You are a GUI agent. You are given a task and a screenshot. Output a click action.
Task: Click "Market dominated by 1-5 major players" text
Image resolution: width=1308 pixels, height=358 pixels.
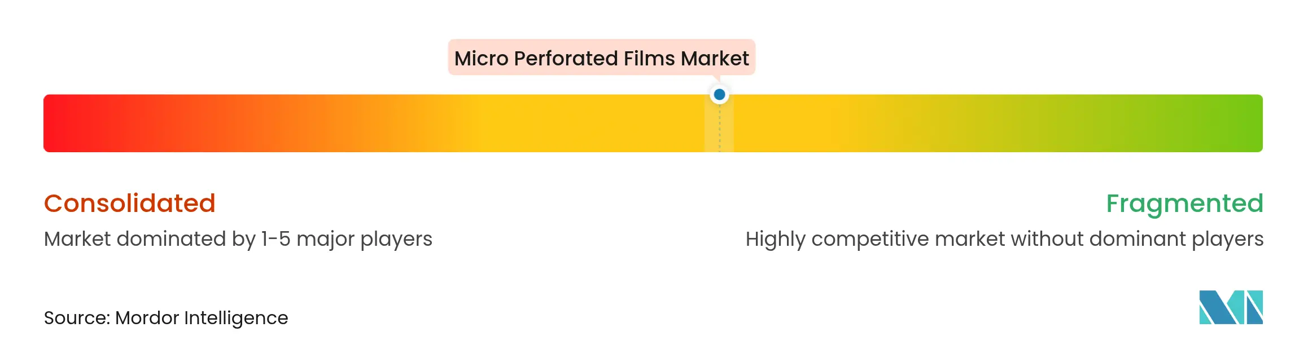tap(238, 239)
